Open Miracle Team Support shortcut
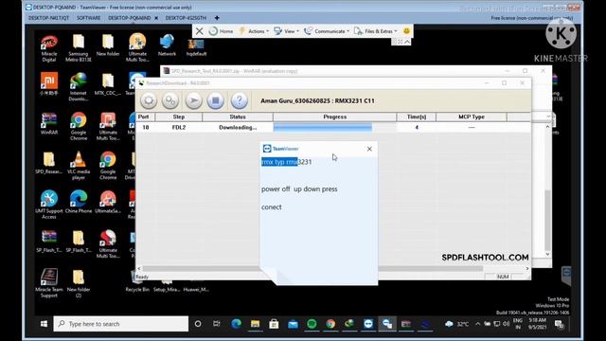606x341 pixels. point(49,283)
